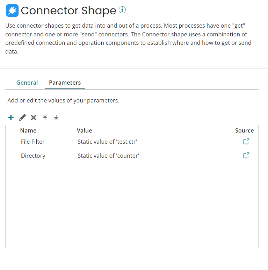The height and width of the screenshot is (270, 268).
Task: Click the Value column header
Action: [84, 130]
